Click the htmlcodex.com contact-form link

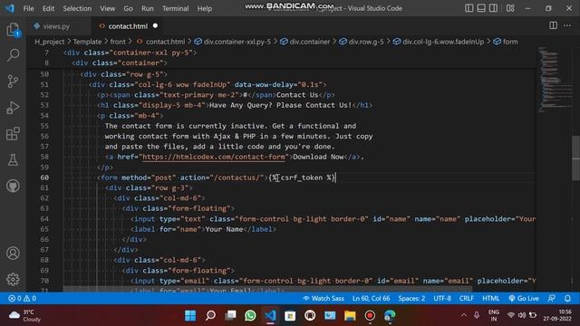(x=214, y=157)
